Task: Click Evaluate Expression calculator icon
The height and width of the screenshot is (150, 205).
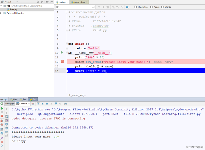Action: 65,104
